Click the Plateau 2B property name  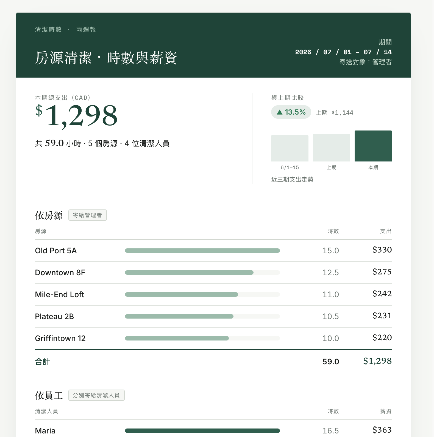(x=55, y=316)
